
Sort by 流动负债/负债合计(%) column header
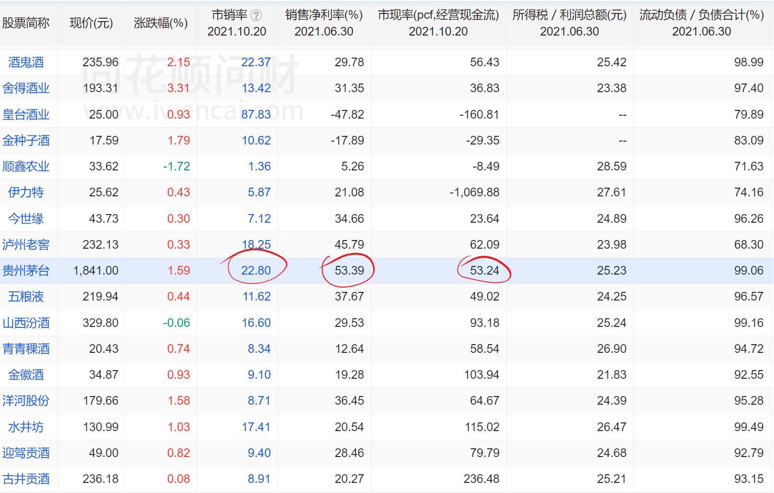coord(701,23)
